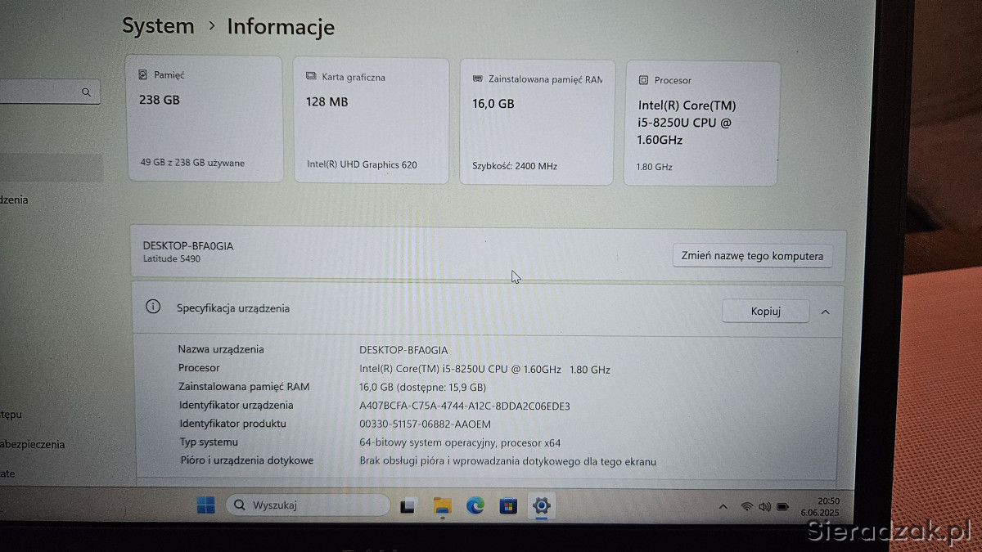
Task: Click the Pióro i urządzenia dotykowe label
Action: tap(247, 460)
